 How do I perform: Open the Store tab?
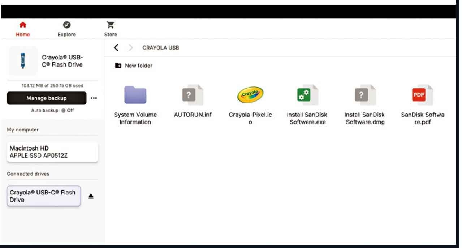111,29
